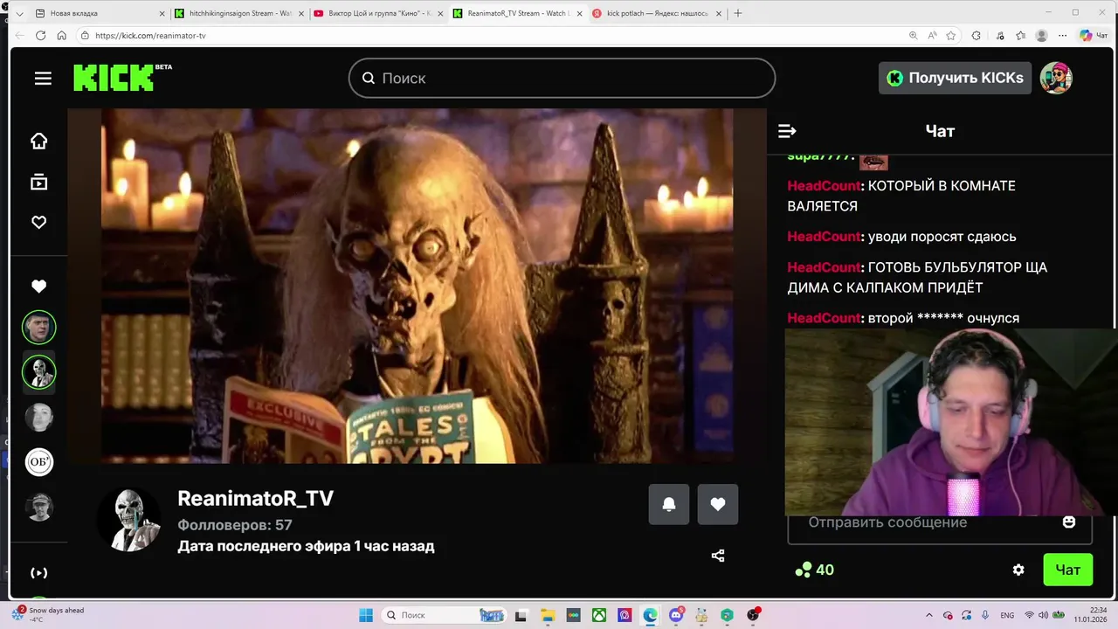Open a new browser tab with plus

click(x=738, y=13)
